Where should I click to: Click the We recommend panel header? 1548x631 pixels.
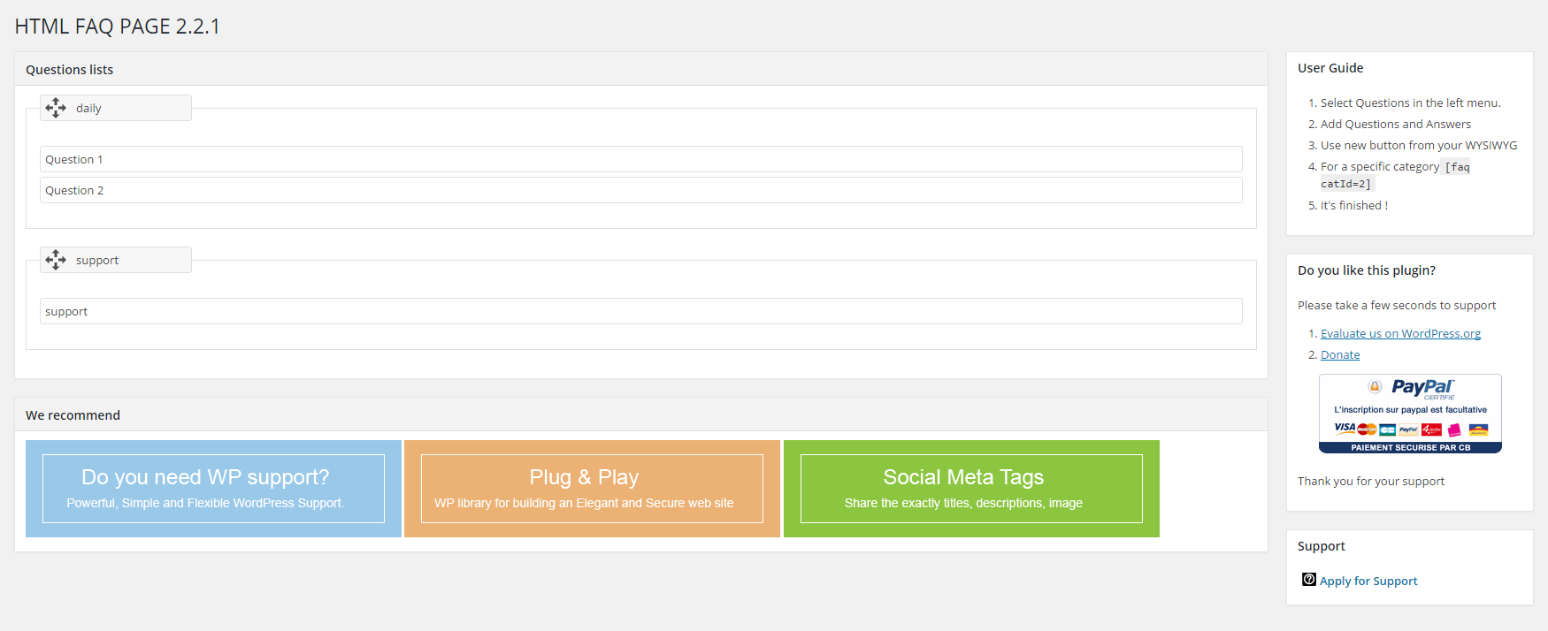pyautogui.click(x=640, y=414)
